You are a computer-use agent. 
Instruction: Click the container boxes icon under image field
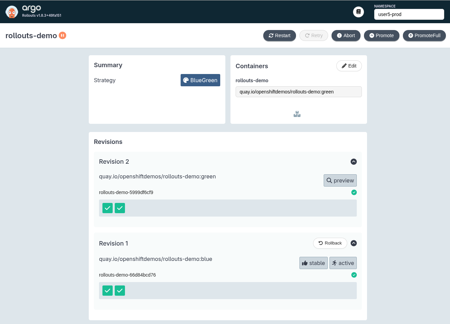pyautogui.click(x=297, y=114)
